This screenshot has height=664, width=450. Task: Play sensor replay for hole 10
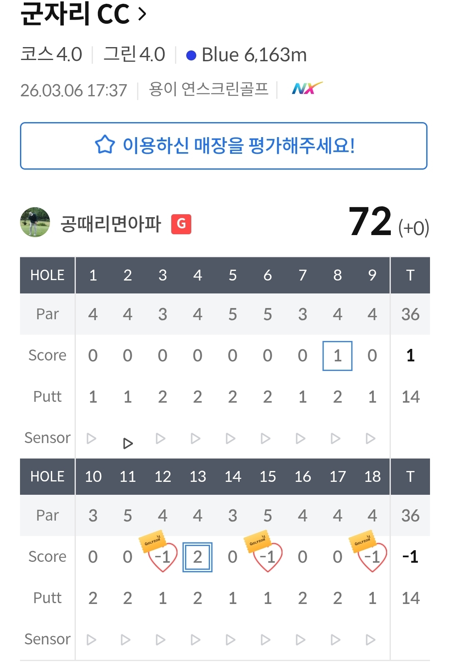click(91, 640)
